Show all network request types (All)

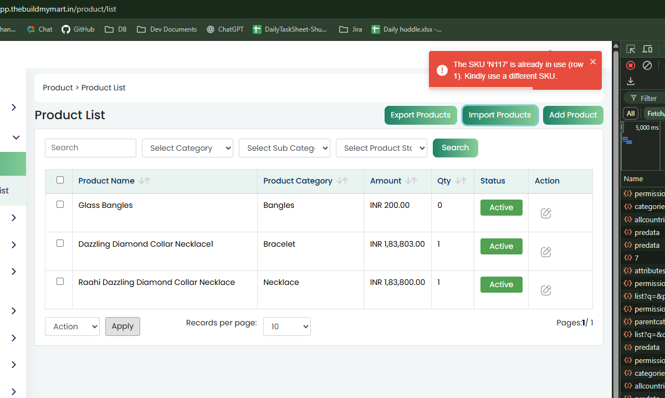[631, 114]
